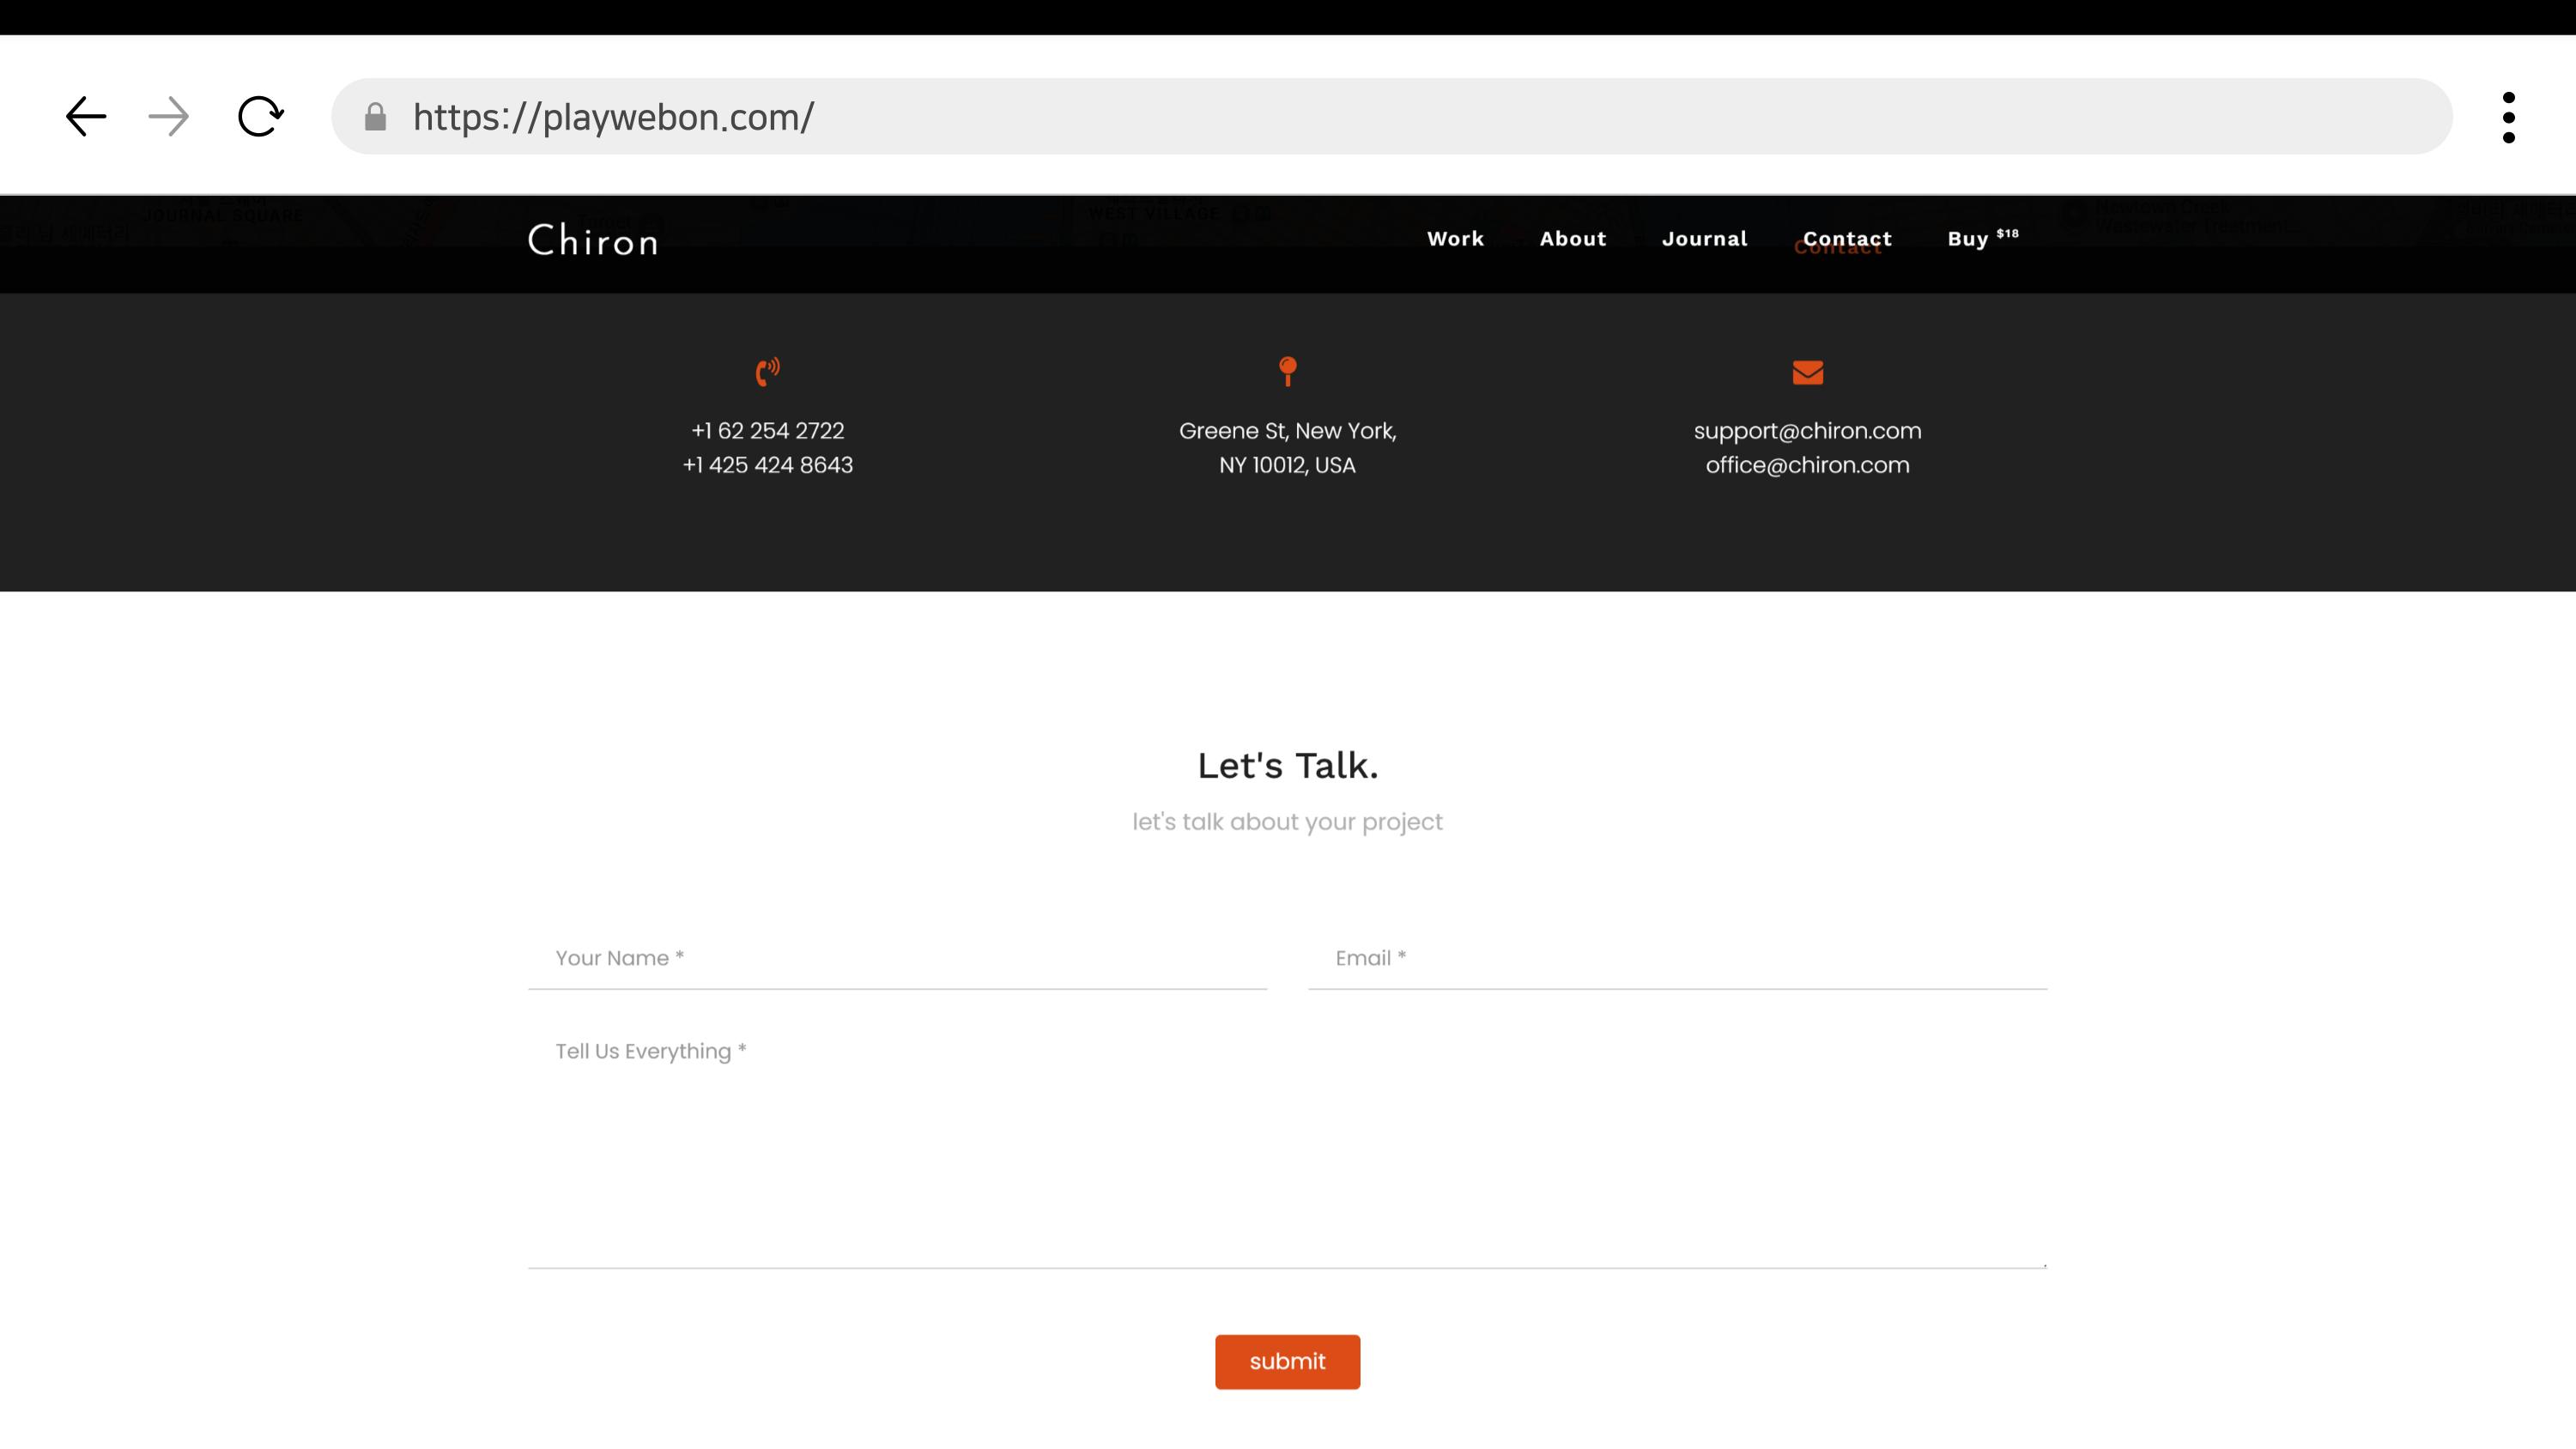Click the URL address bar
Screen dimensions: 2576x1449
[1400, 117]
